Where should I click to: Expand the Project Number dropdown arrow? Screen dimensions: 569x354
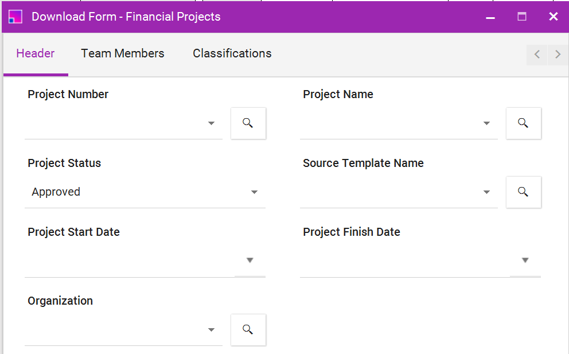(211, 123)
